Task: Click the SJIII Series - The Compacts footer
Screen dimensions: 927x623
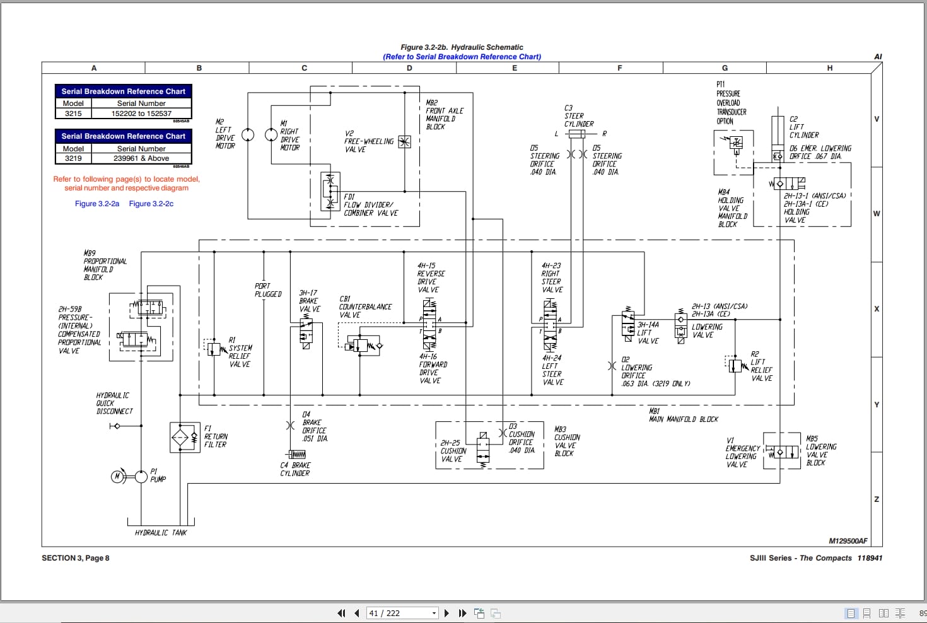Action: click(801, 558)
